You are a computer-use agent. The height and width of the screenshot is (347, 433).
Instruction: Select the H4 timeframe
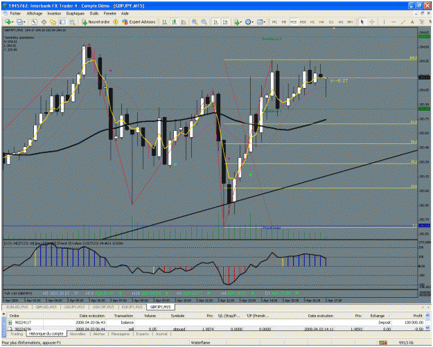point(321,21)
